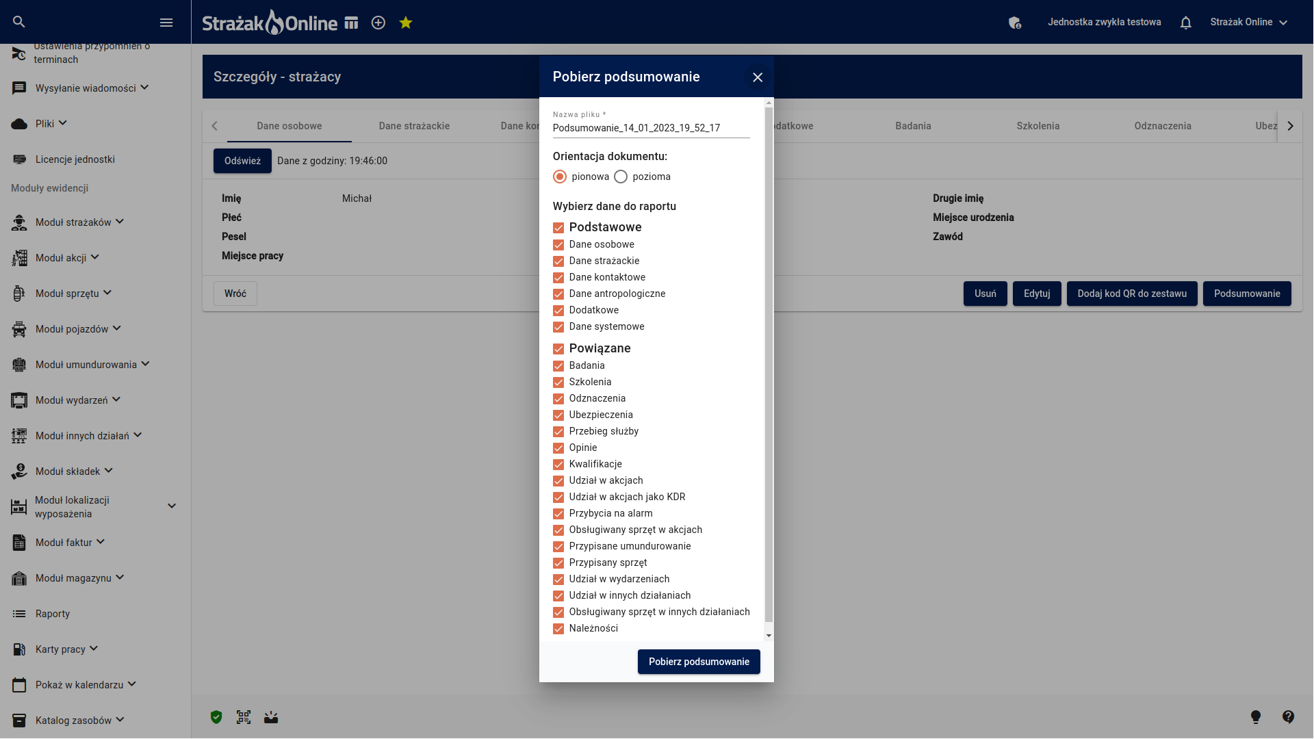Screen dimensions: 1314x739
Task: Click dialog scrollbar down arrow
Action: pos(769,636)
